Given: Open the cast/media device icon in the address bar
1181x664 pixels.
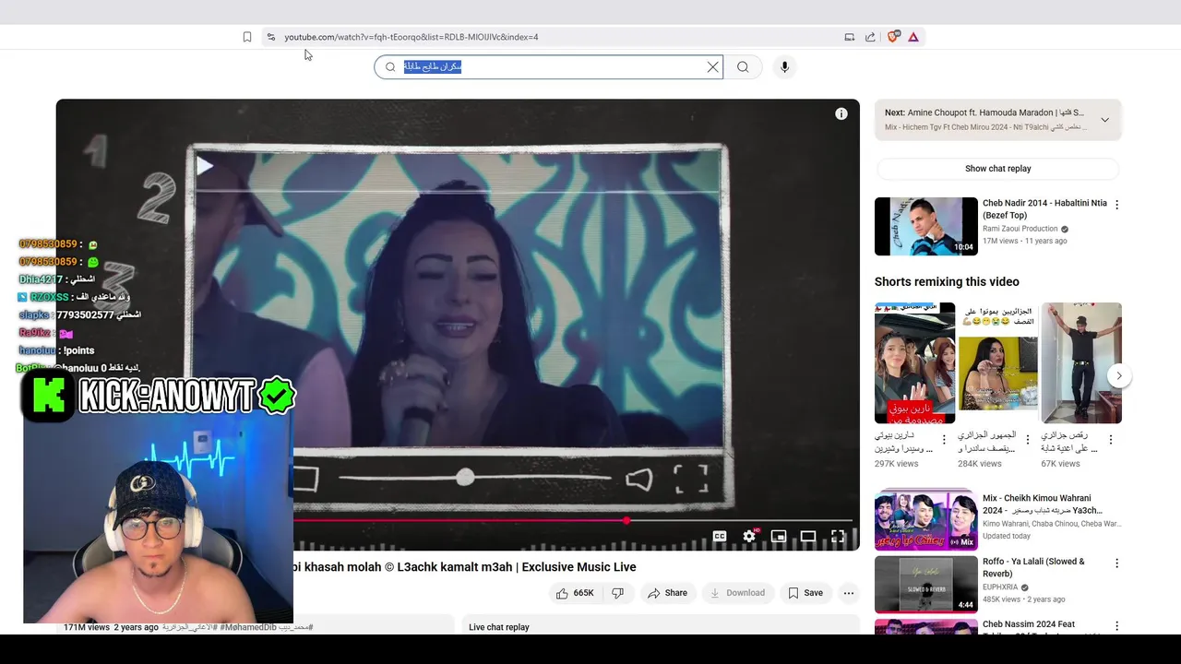Looking at the screenshot, I should (849, 37).
